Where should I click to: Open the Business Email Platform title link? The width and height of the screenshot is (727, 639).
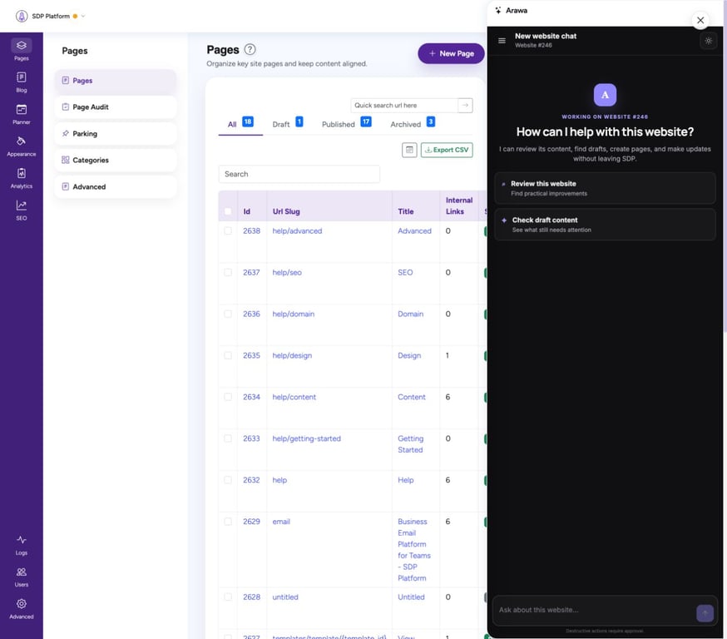(413, 550)
